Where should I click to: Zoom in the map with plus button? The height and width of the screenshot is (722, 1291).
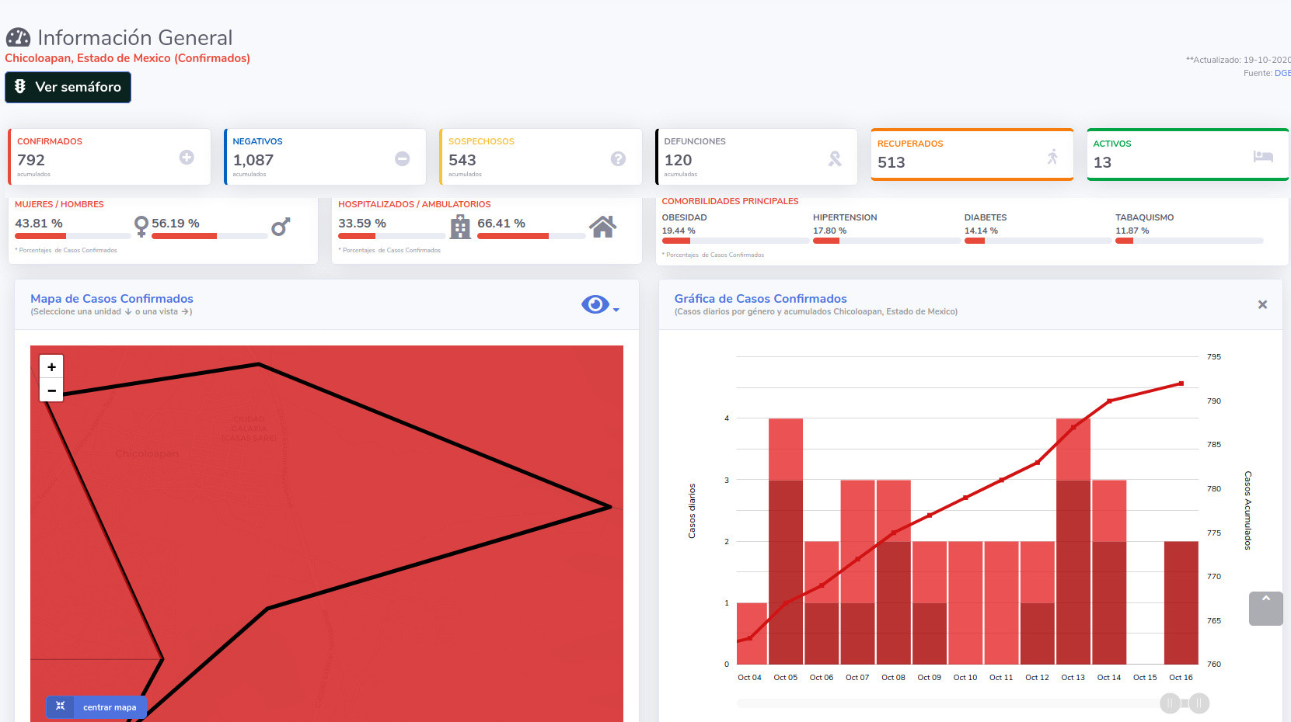pyautogui.click(x=51, y=367)
